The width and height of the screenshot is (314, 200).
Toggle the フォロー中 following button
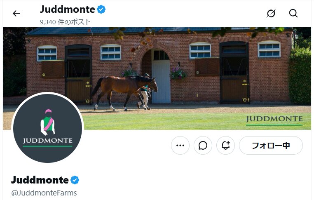[x=271, y=146]
